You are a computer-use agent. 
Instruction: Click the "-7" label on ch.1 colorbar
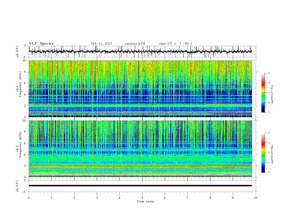point(268,112)
